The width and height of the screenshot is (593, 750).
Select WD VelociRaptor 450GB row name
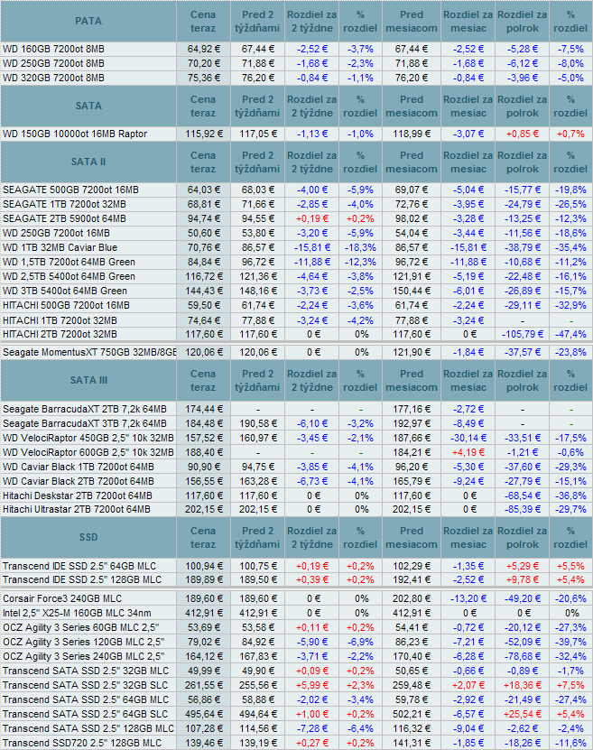88,438
